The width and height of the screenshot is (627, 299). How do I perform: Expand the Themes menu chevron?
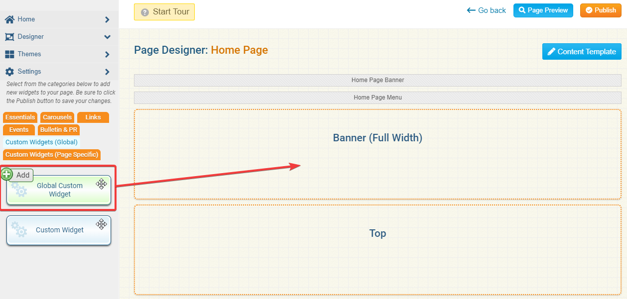(x=108, y=54)
